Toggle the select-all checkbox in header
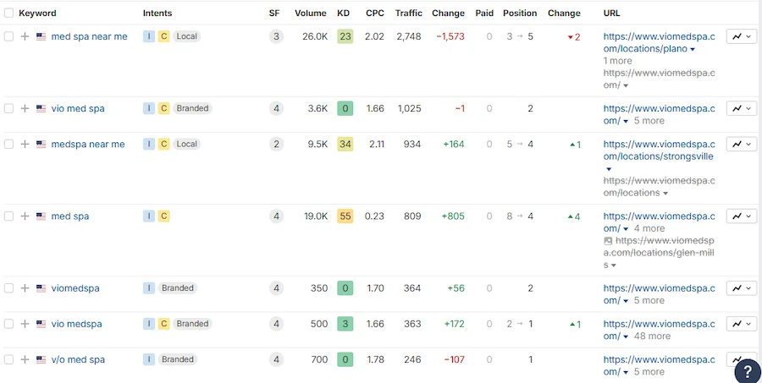 (8, 14)
